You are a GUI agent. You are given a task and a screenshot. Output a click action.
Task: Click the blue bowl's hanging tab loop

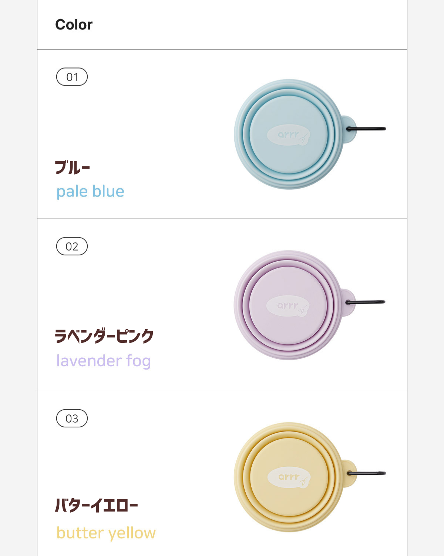click(x=349, y=129)
